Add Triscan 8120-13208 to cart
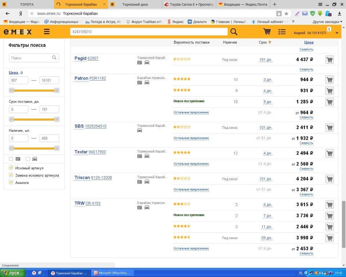Viewport: 346px width, 277px height. point(329,179)
